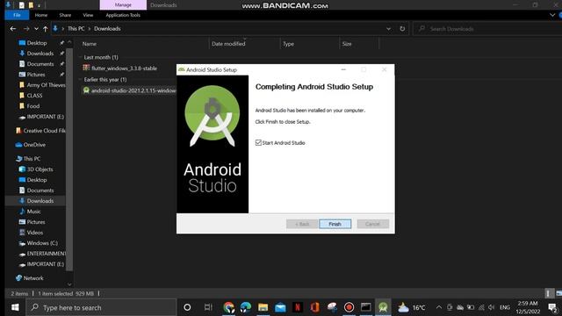
Task: Switch to the Home ribbon tab
Action: point(41,15)
